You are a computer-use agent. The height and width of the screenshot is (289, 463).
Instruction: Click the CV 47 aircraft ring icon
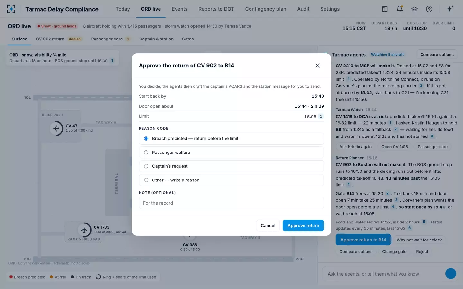[x=57, y=128]
